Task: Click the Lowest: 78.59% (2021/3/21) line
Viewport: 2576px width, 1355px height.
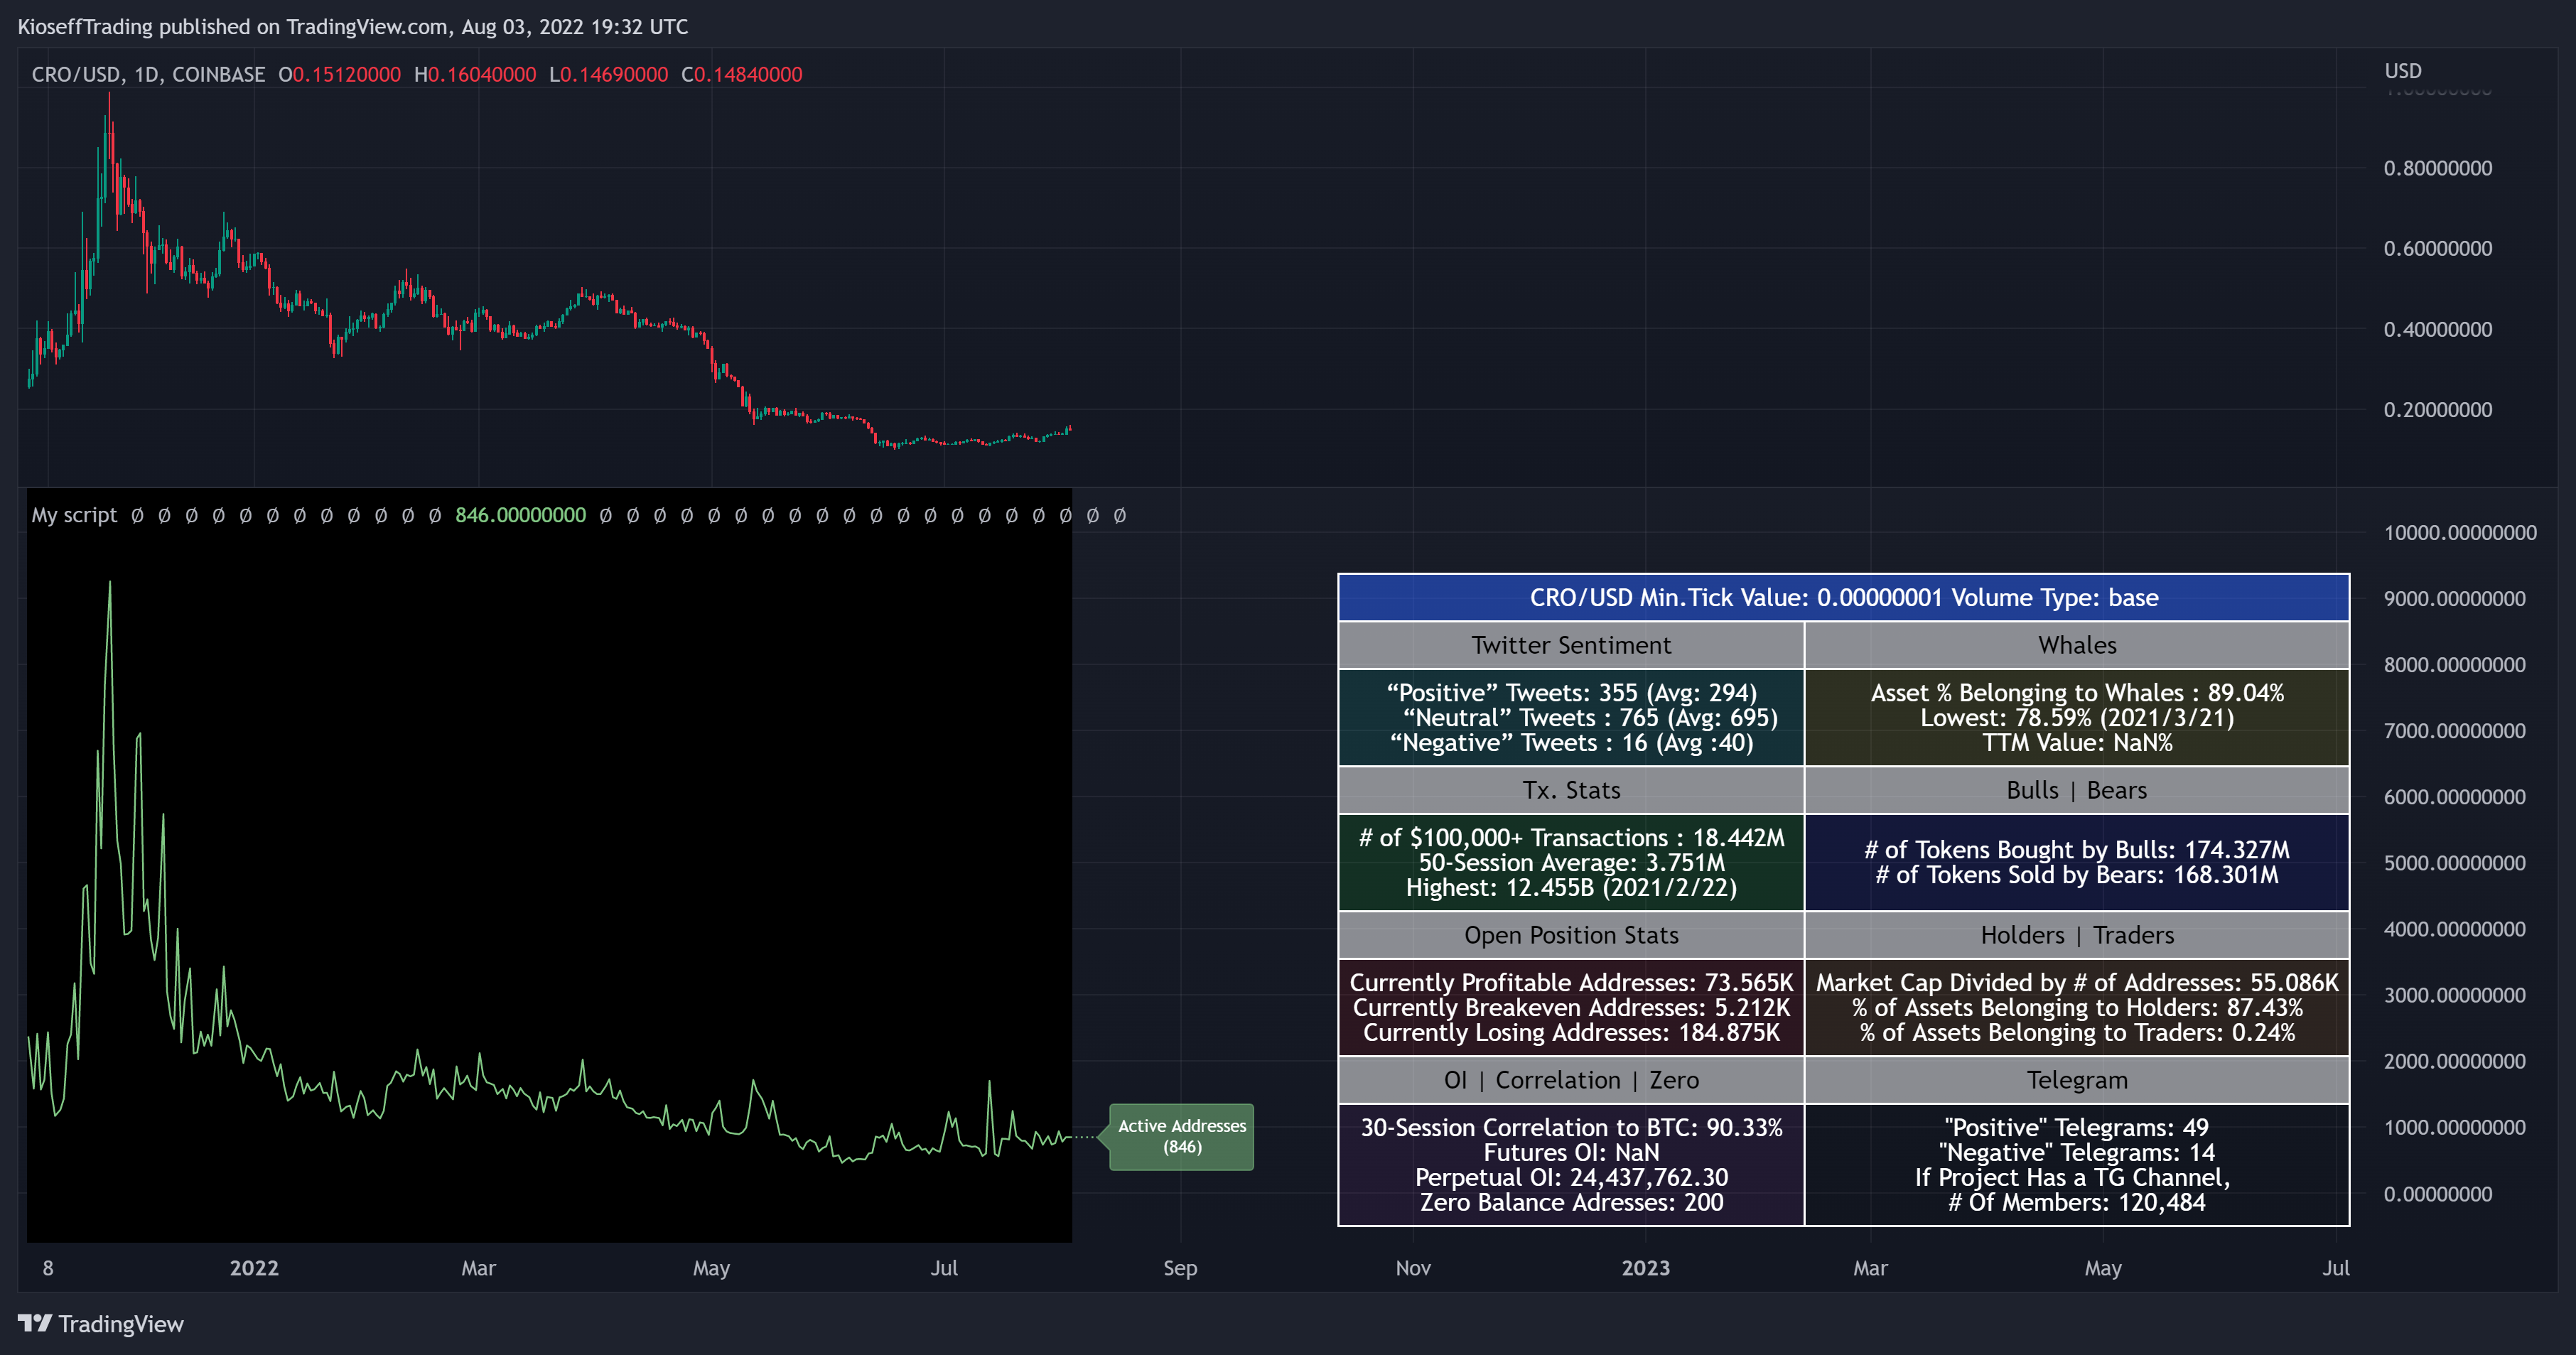Action: tap(2077, 718)
